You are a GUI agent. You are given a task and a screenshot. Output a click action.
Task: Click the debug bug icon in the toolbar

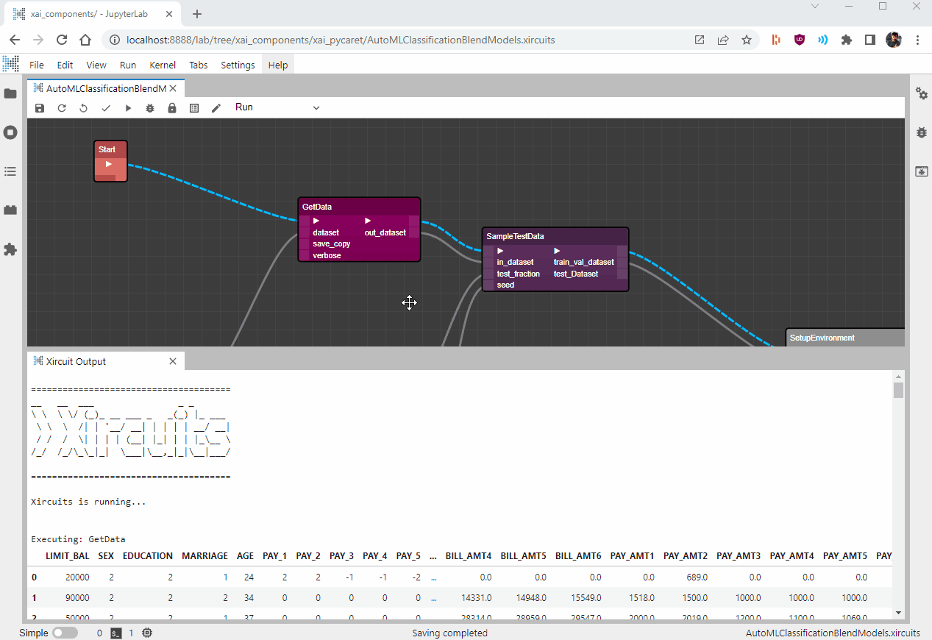point(150,108)
